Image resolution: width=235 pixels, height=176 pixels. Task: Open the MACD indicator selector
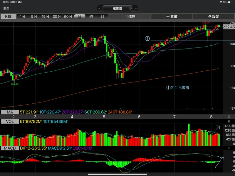coord(10,148)
